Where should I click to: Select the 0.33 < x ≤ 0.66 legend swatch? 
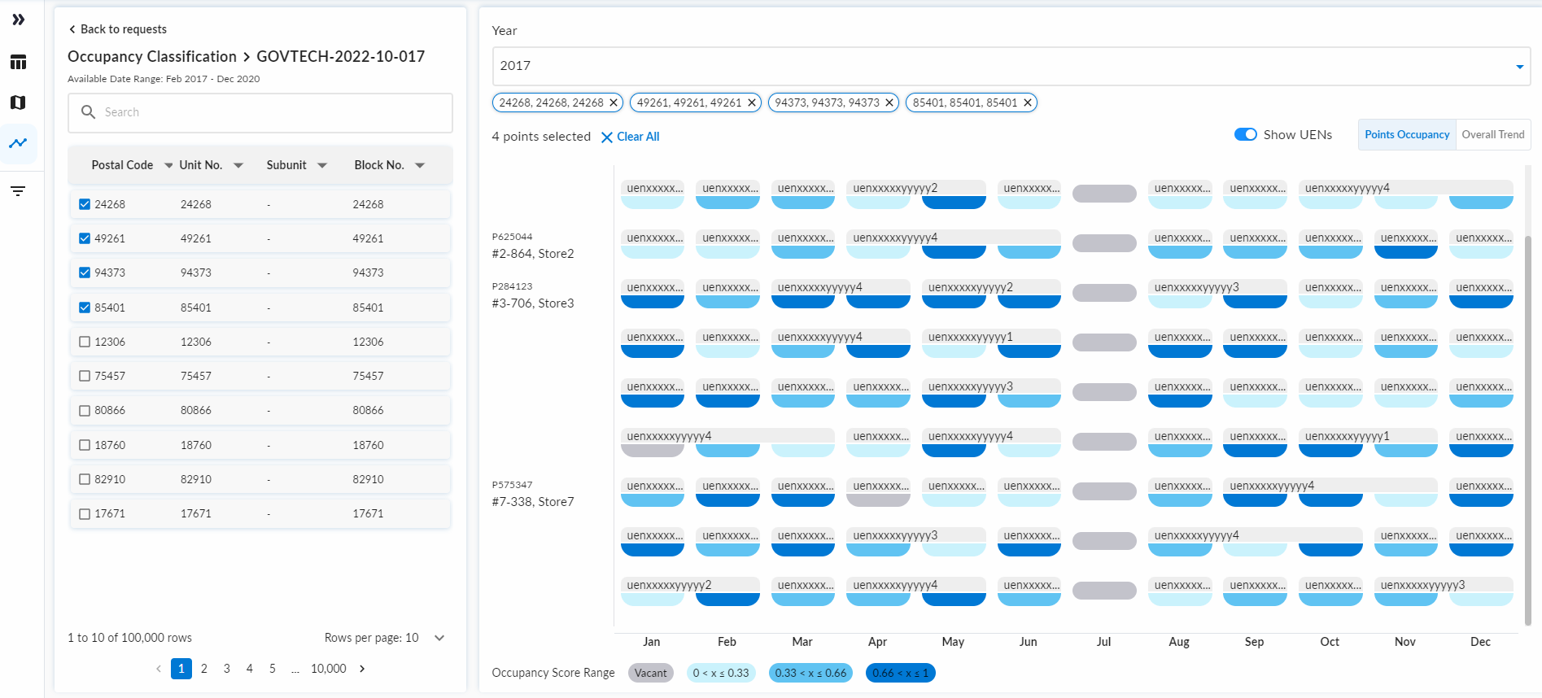[x=810, y=673]
